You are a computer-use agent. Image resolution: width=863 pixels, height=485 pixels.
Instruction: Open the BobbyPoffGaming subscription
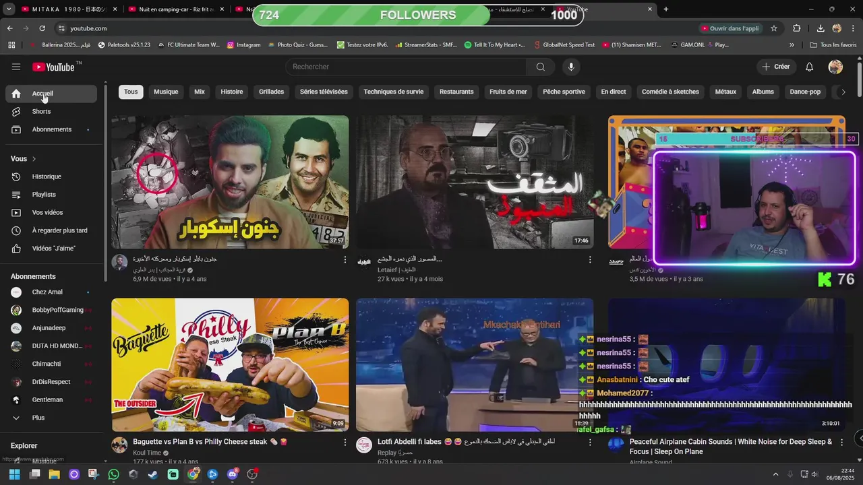[x=51, y=310]
